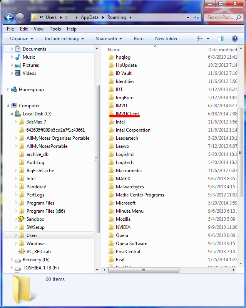Sort by Date modified column header
246x308 pixels.
[223, 50]
